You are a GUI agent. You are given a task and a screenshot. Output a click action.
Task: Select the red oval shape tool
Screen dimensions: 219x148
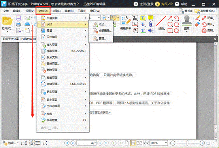click(170, 24)
